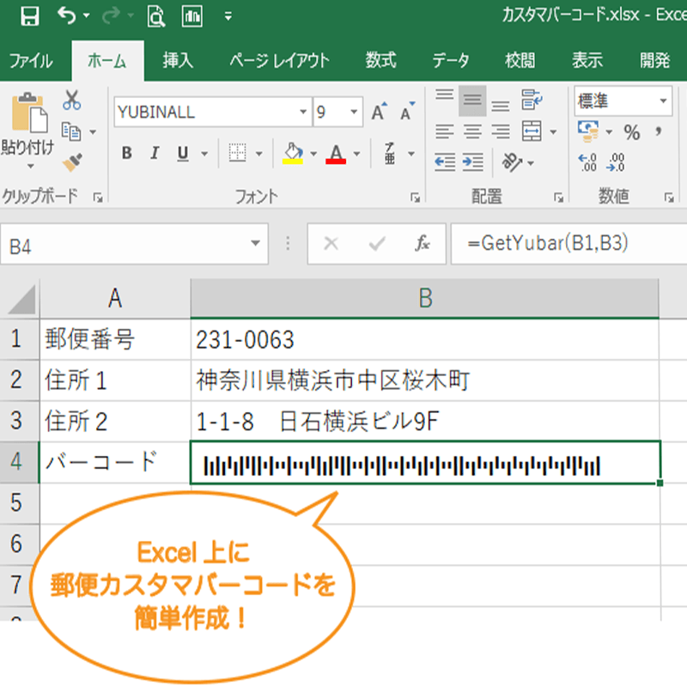687x687 pixels.
Task: Select column B header
Action: tap(424, 298)
